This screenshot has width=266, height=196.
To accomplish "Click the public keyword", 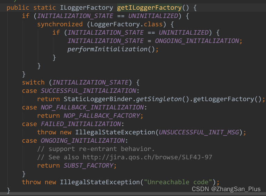I will (x=18, y=8).
